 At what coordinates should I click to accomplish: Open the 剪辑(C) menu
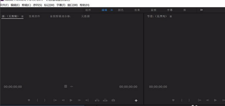[26, 5]
